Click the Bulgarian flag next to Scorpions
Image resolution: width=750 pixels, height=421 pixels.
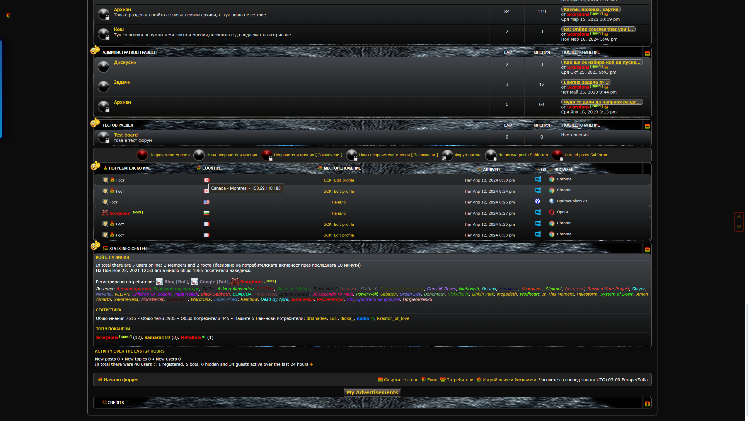(206, 213)
